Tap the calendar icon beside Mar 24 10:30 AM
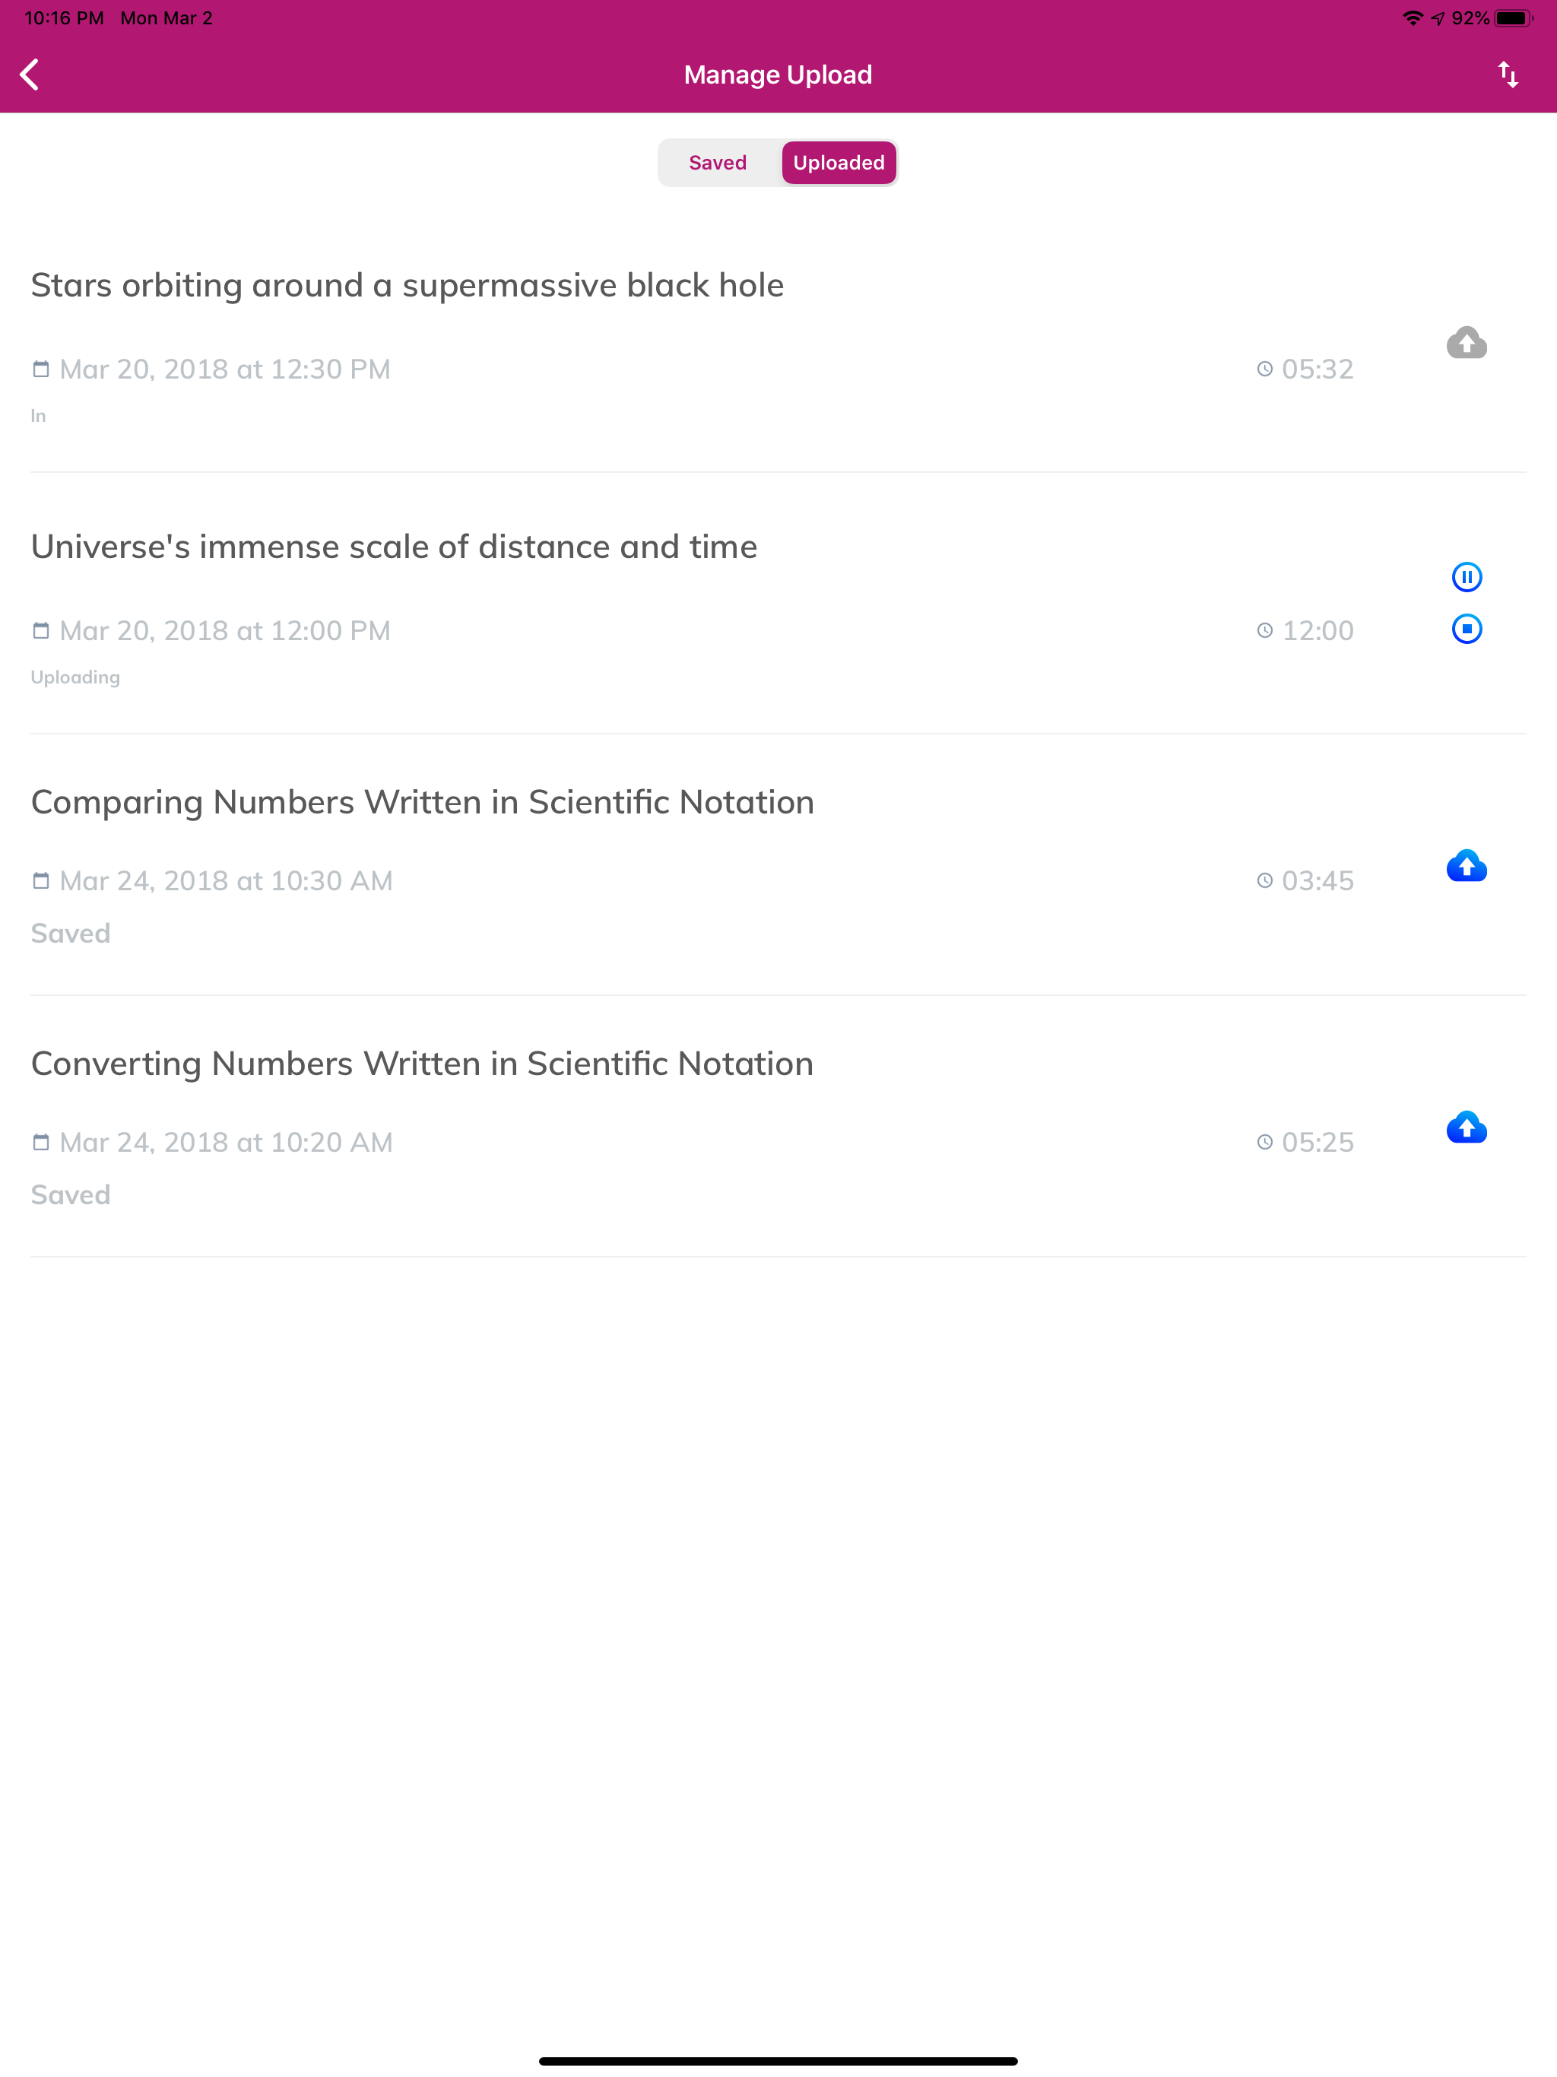This screenshot has height=2077, width=1557. (40, 880)
